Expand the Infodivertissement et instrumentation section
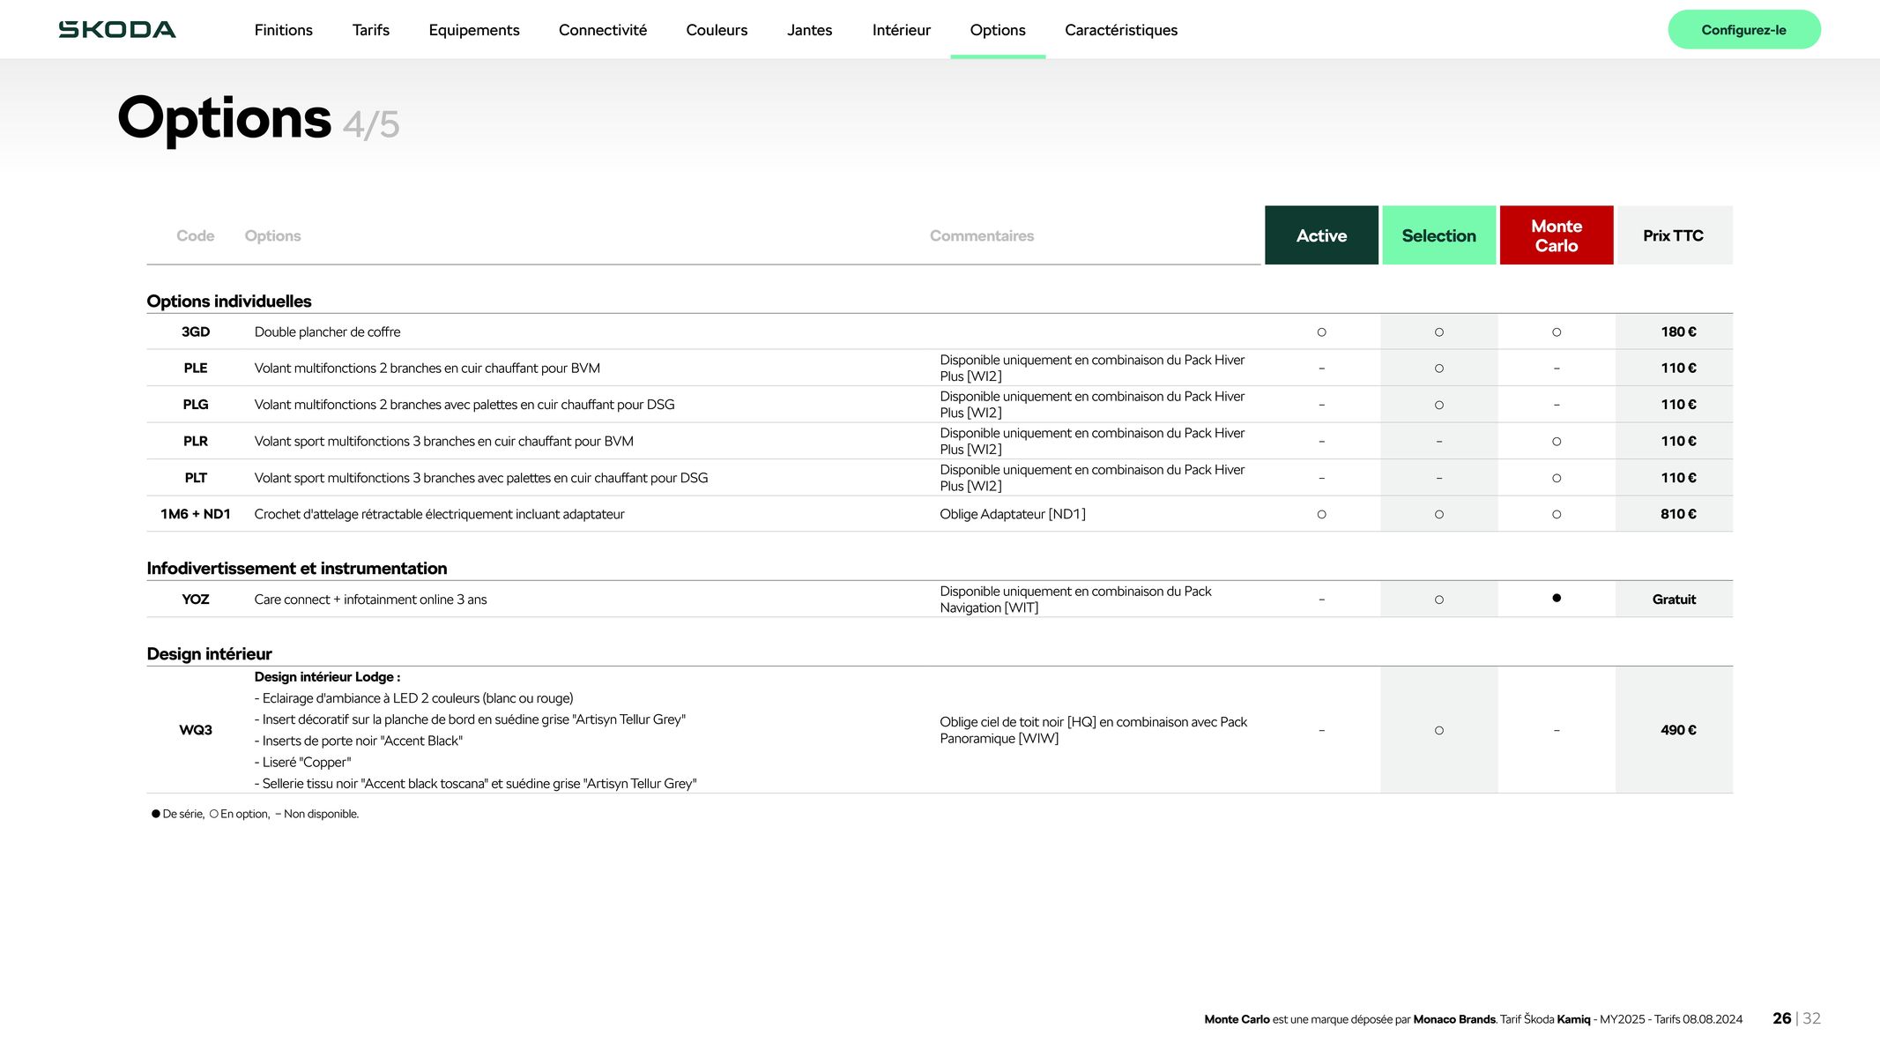The image size is (1880, 1058). coord(295,569)
